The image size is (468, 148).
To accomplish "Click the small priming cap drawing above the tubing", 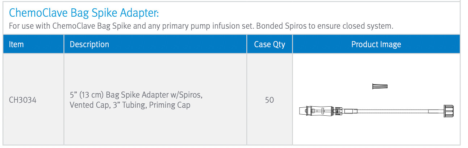I will tap(380, 86).
